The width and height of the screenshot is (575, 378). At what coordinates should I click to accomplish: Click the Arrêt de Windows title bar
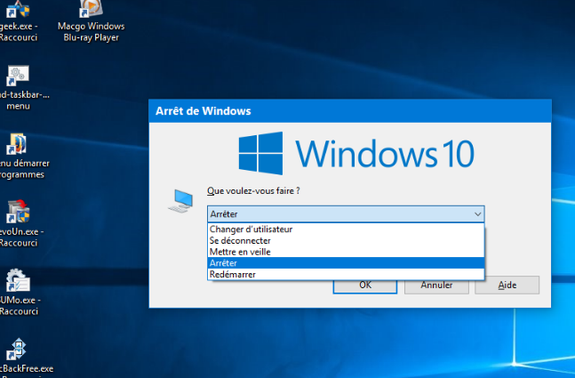click(350, 111)
